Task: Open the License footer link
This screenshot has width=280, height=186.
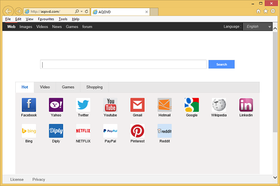Action: (17, 179)
